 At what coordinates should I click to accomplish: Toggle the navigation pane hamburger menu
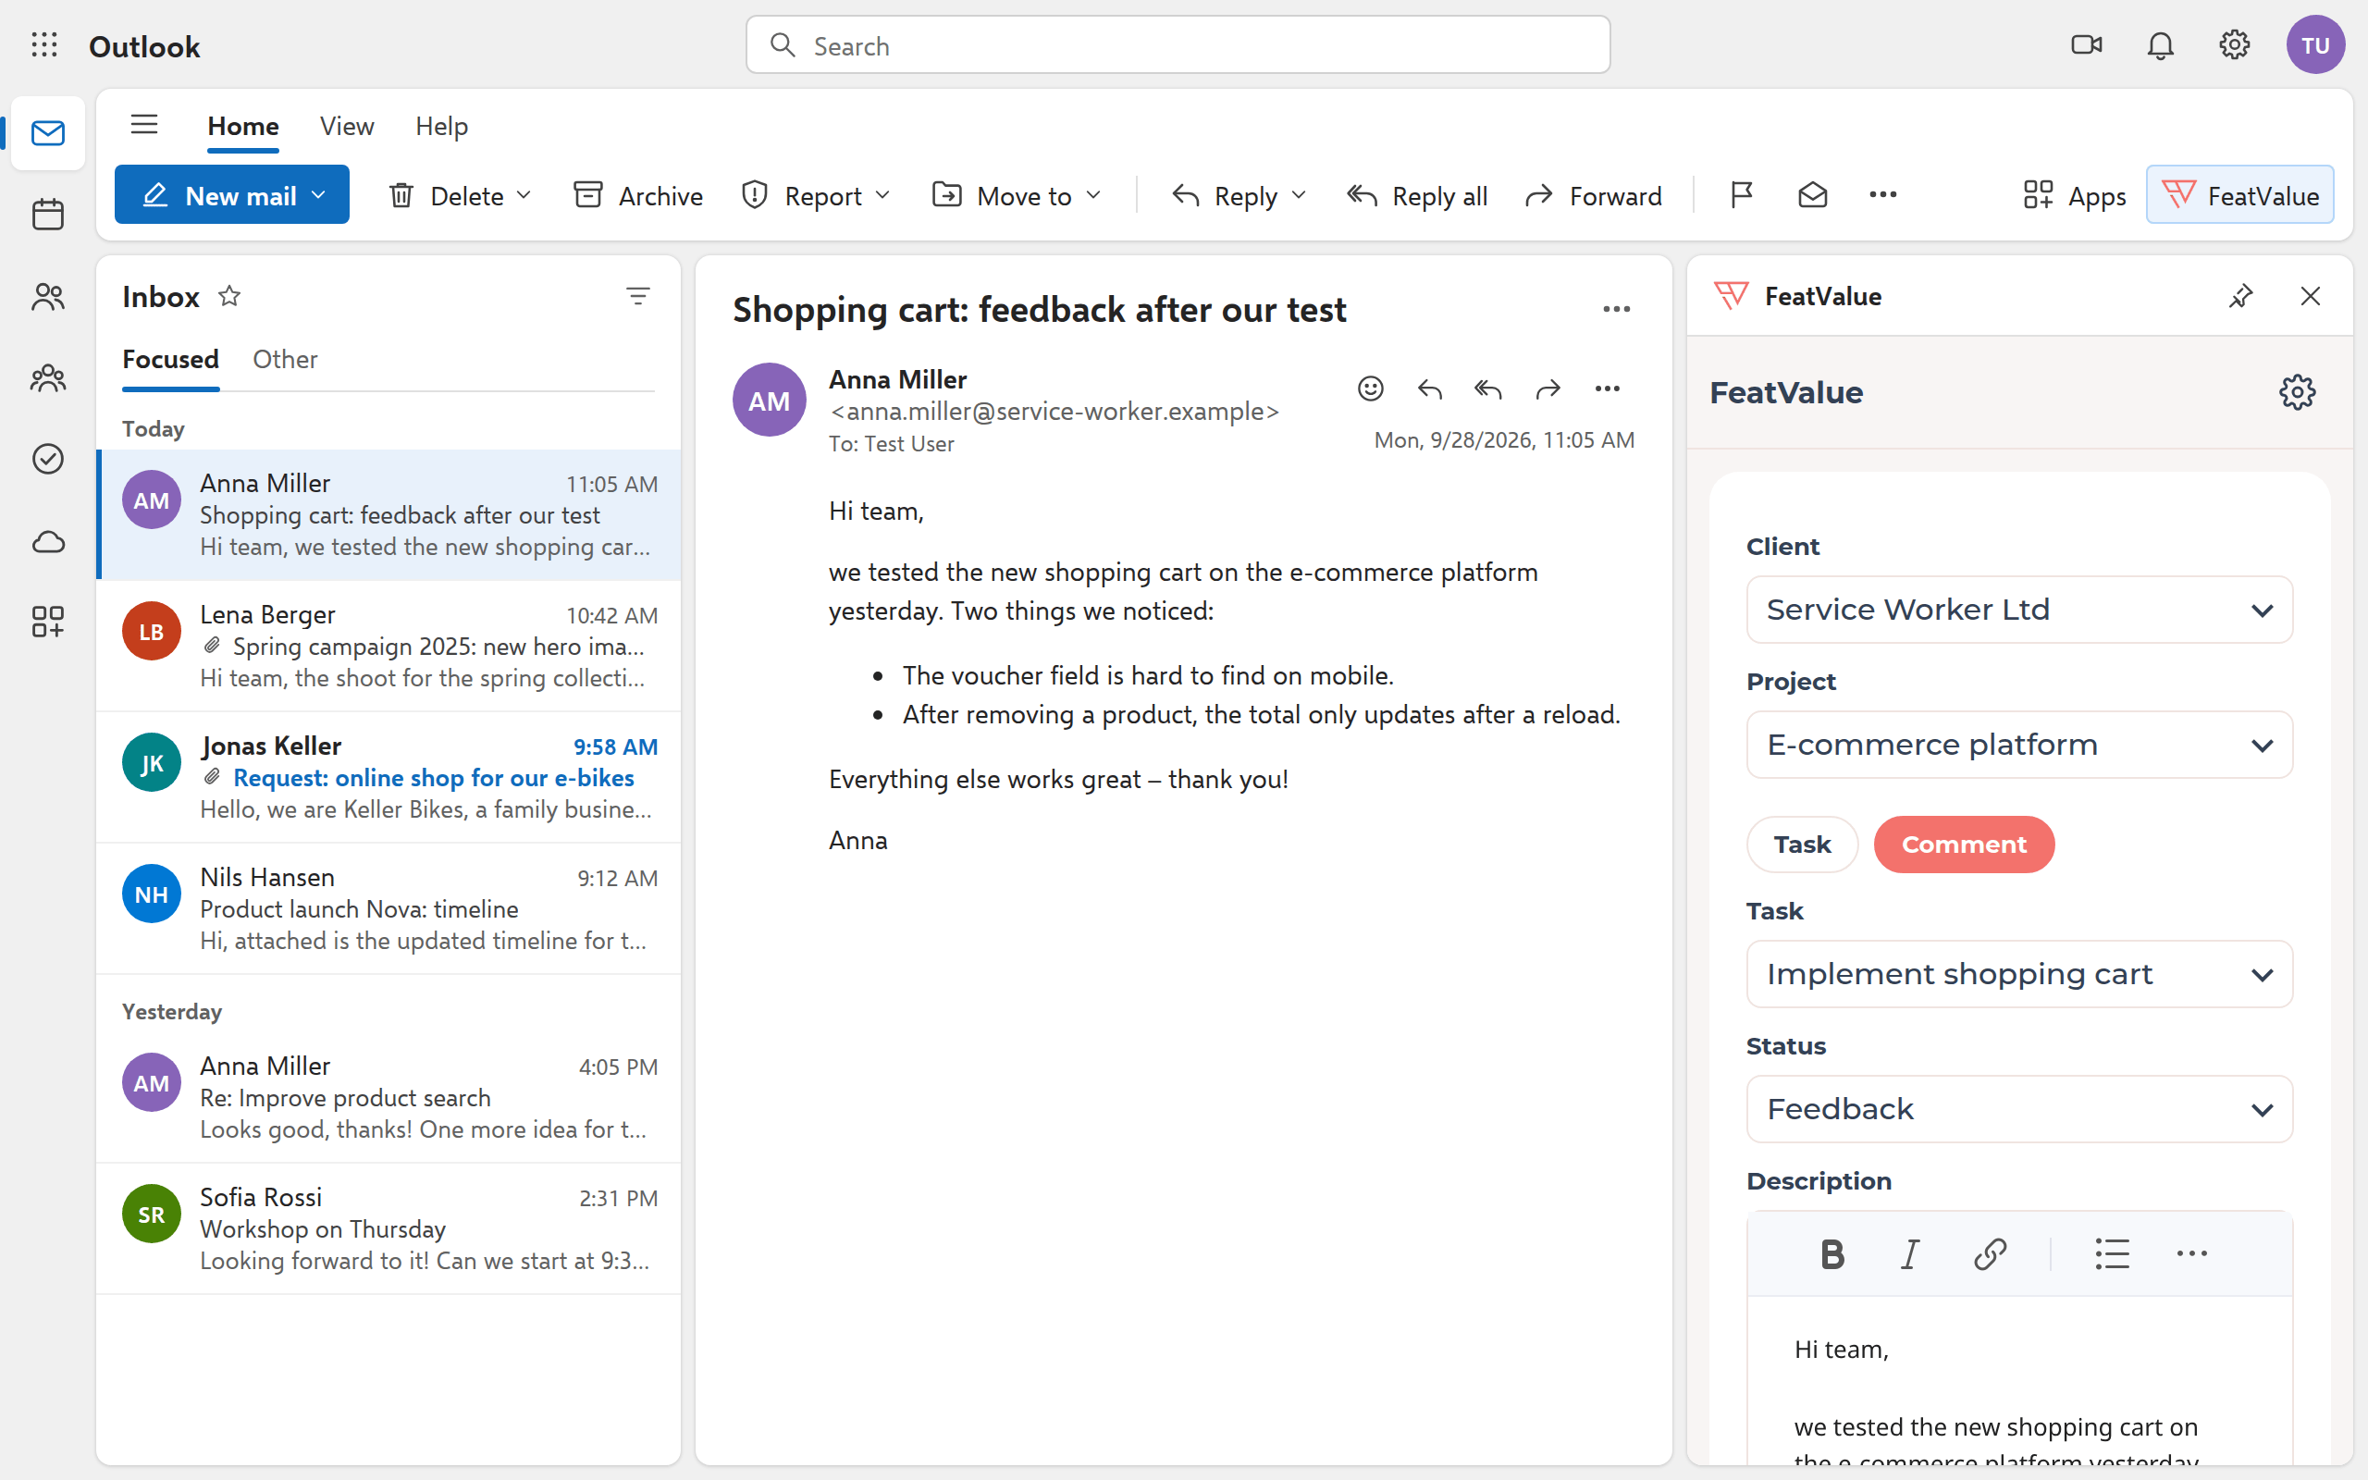tap(144, 125)
